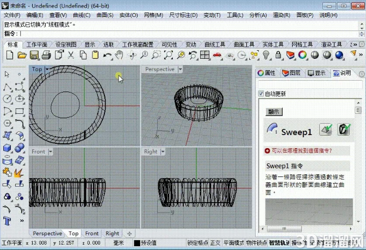This screenshot has width=366, height=250.
Task: Open the 文件(F) menu
Action: (12, 15)
